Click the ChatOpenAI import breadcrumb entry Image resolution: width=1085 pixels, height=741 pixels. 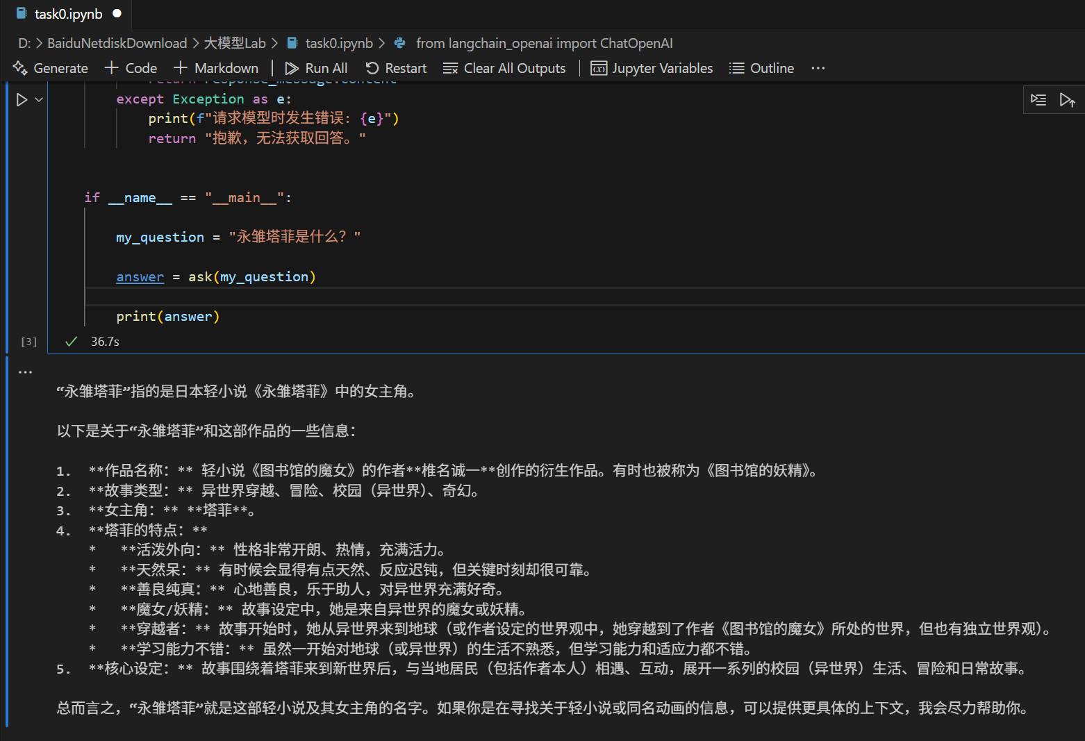click(x=544, y=42)
